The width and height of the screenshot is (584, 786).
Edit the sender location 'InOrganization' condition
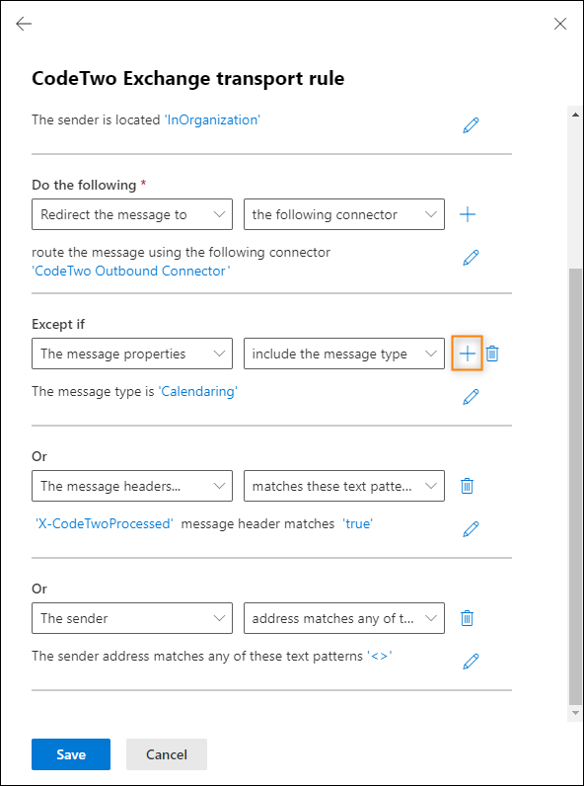tap(471, 125)
